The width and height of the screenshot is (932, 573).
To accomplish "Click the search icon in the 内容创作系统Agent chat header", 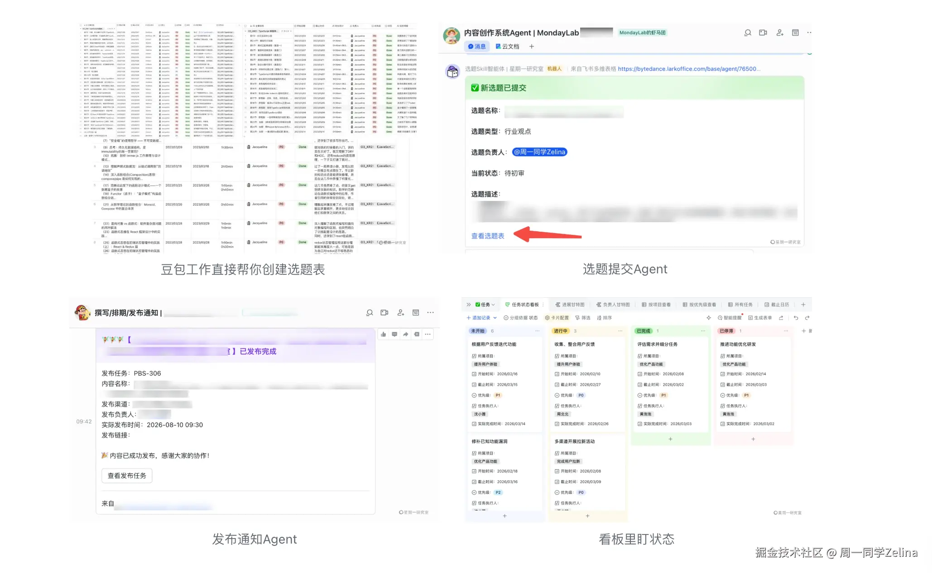I will [x=748, y=33].
